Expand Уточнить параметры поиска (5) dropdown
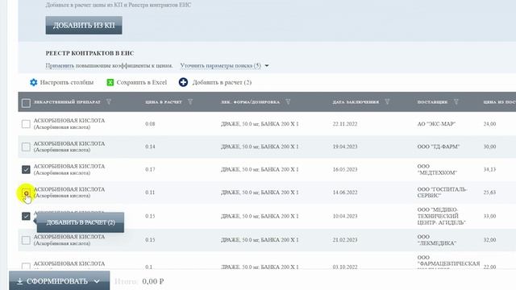The width and height of the screenshot is (516, 290). (x=267, y=66)
